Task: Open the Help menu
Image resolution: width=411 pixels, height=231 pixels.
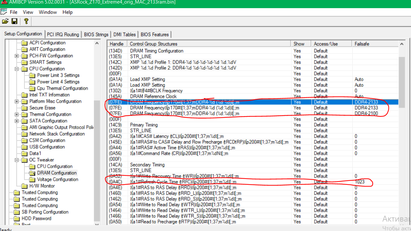Action: [67, 12]
